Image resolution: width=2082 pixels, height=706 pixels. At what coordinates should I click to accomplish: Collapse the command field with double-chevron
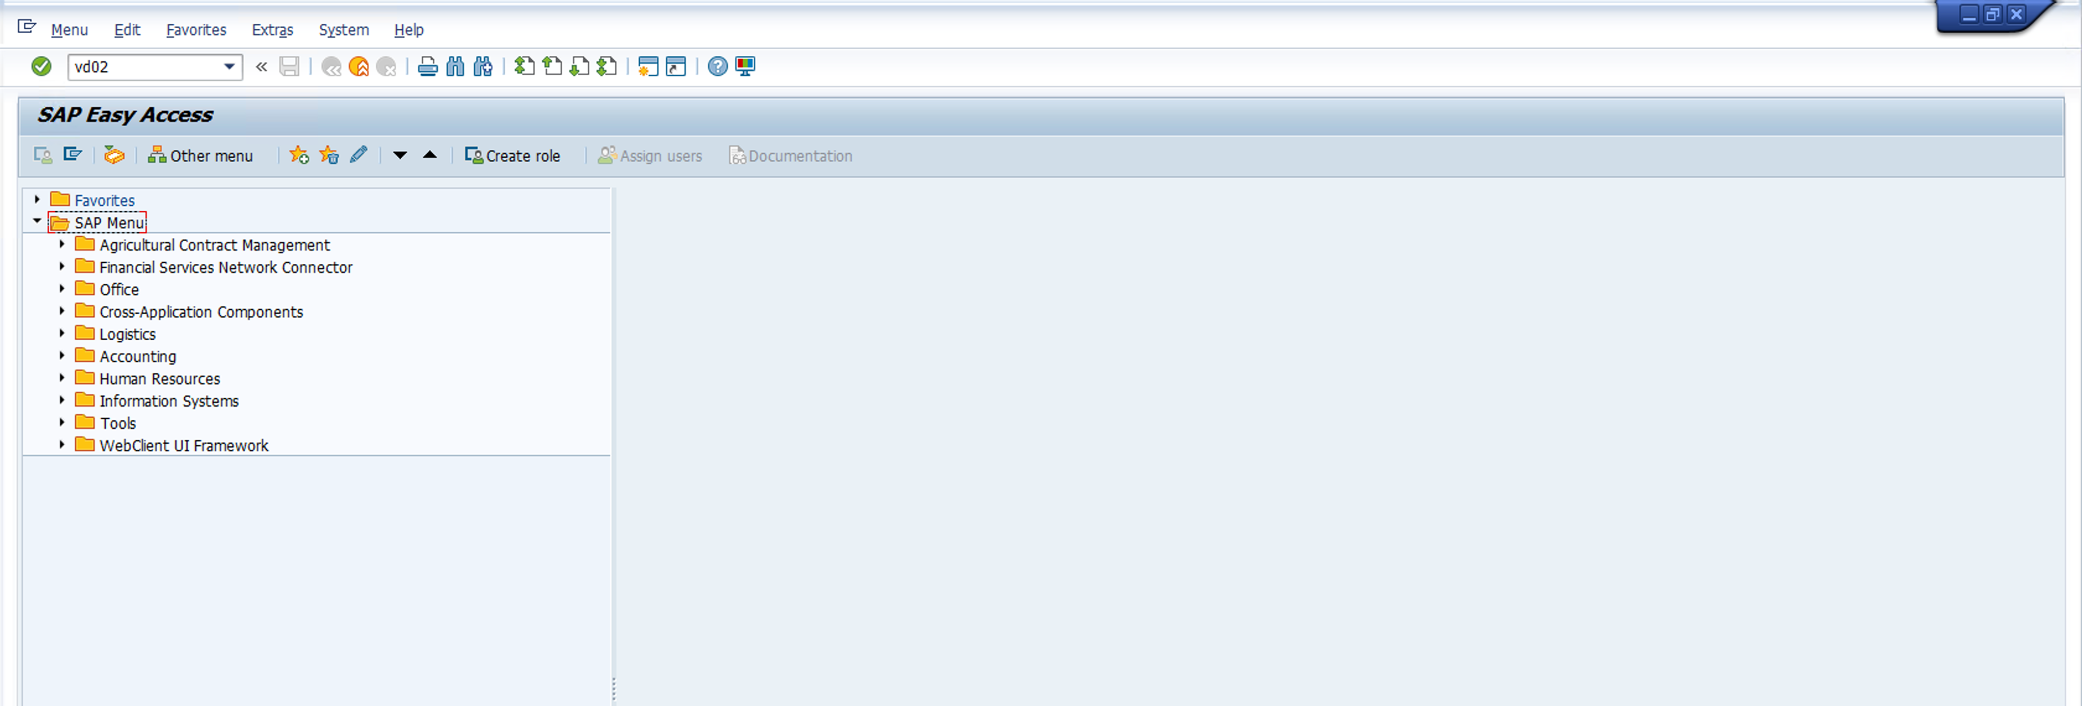pos(261,67)
